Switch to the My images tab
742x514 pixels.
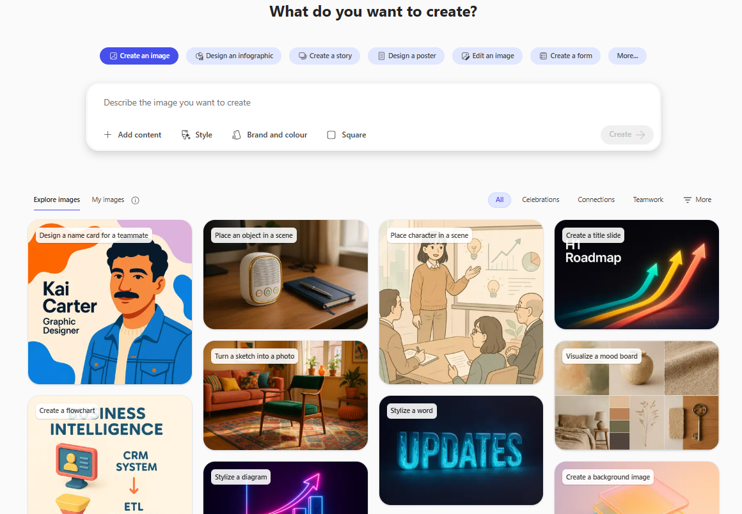click(107, 199)
